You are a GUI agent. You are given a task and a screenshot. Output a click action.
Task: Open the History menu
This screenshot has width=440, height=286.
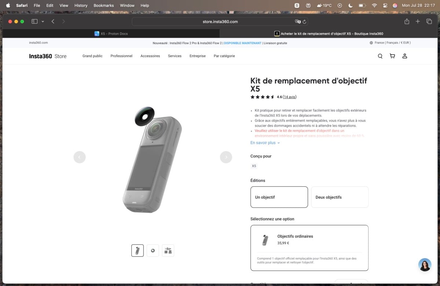(81, 5)
